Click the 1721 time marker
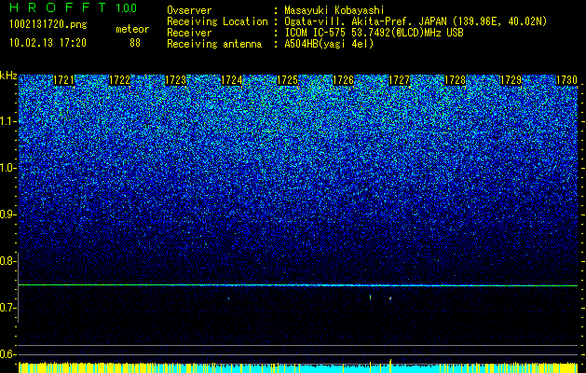Image resolution: width=586 pixels, height=373 pixels. (x=63, y=80)
